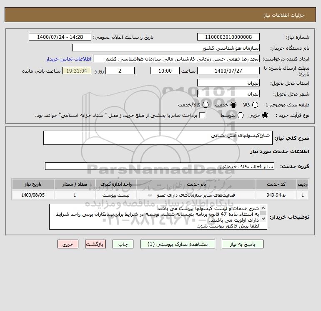
Task: Click the کد خدمت column header
Action: coord(276,184)
